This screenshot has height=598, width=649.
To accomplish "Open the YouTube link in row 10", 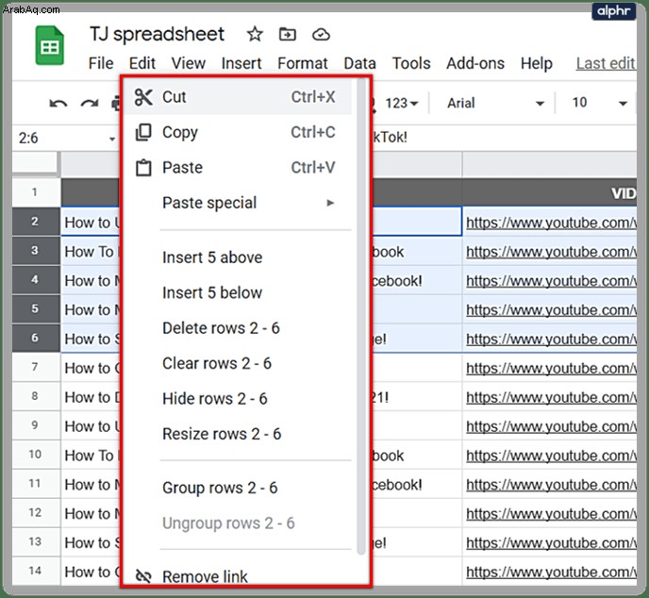I will (x=551, y=456).
